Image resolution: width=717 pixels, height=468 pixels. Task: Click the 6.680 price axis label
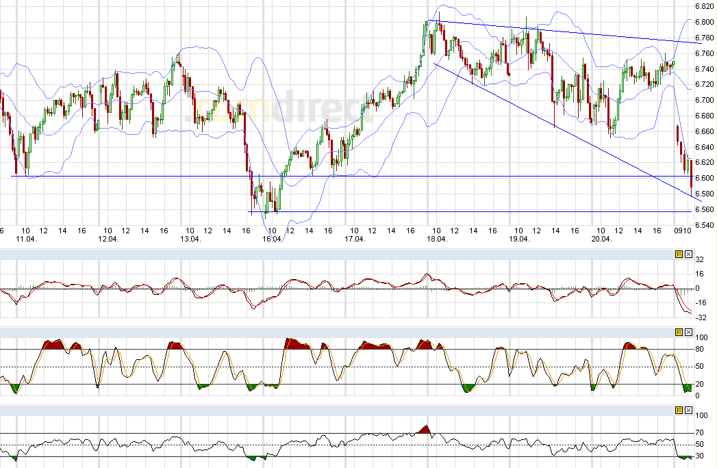(704, 116)
